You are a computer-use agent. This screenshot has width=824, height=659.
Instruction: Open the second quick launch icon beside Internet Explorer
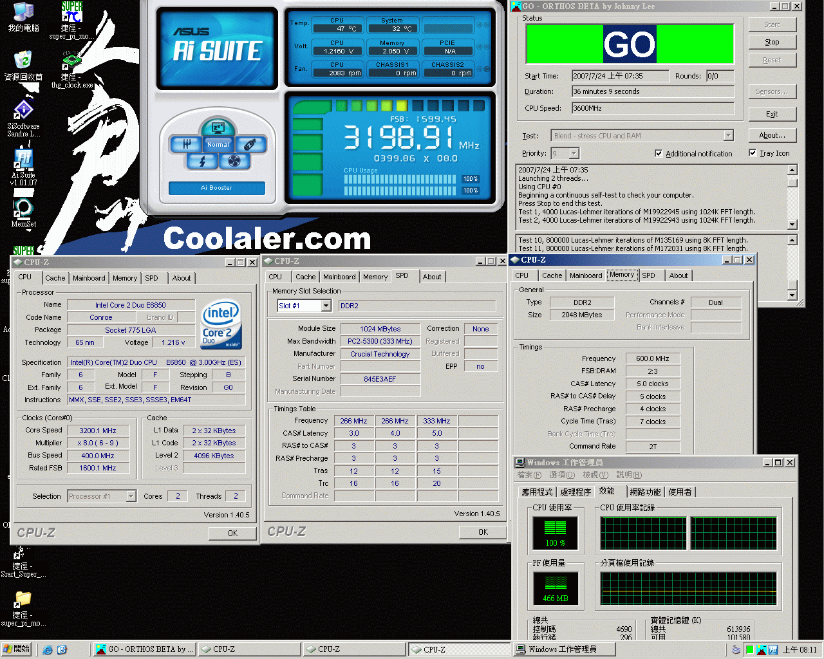[x=62, y=650]
